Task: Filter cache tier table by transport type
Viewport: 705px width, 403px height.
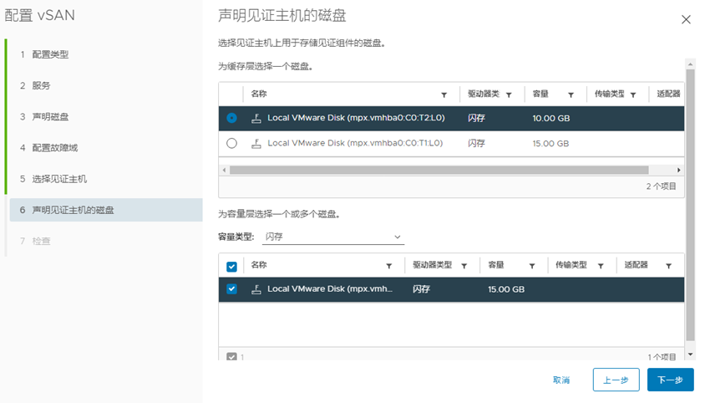Action: [633, 94]
